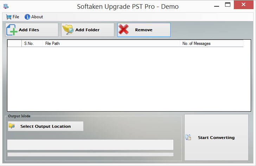
Task: Click the Softaken app icon in title bar
Action: click(6, 6)
